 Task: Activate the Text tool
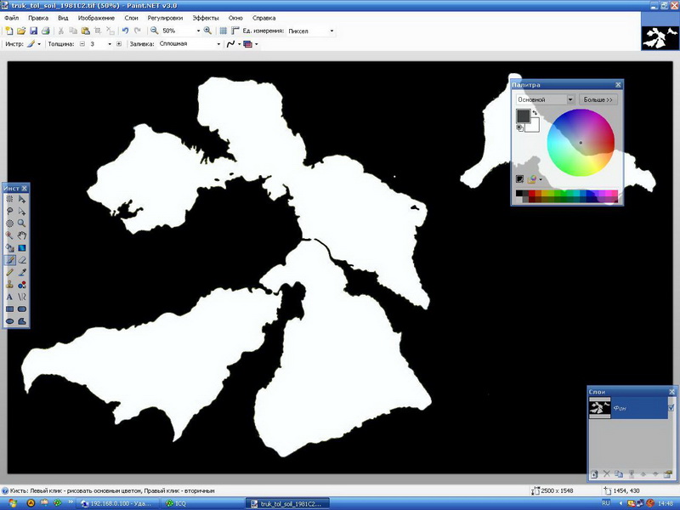9,297
